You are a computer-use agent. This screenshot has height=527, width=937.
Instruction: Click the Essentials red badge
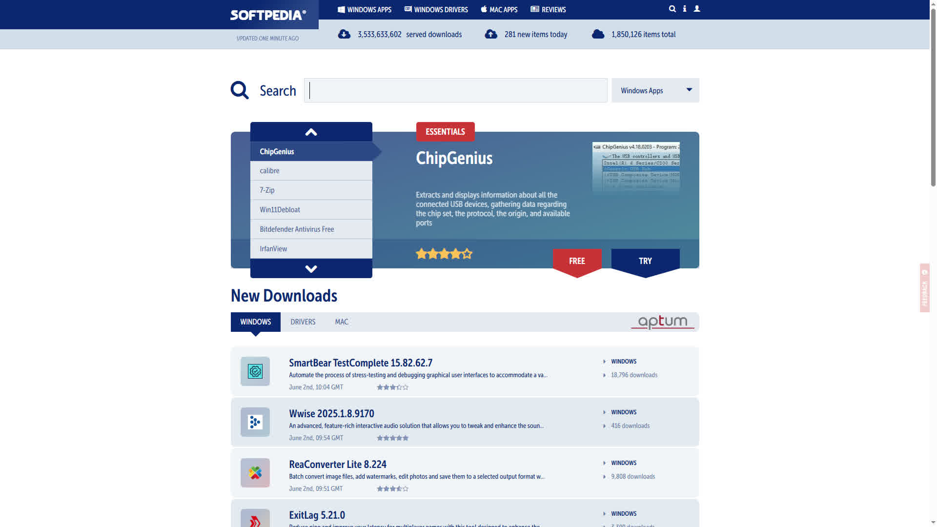click(445, 132)
